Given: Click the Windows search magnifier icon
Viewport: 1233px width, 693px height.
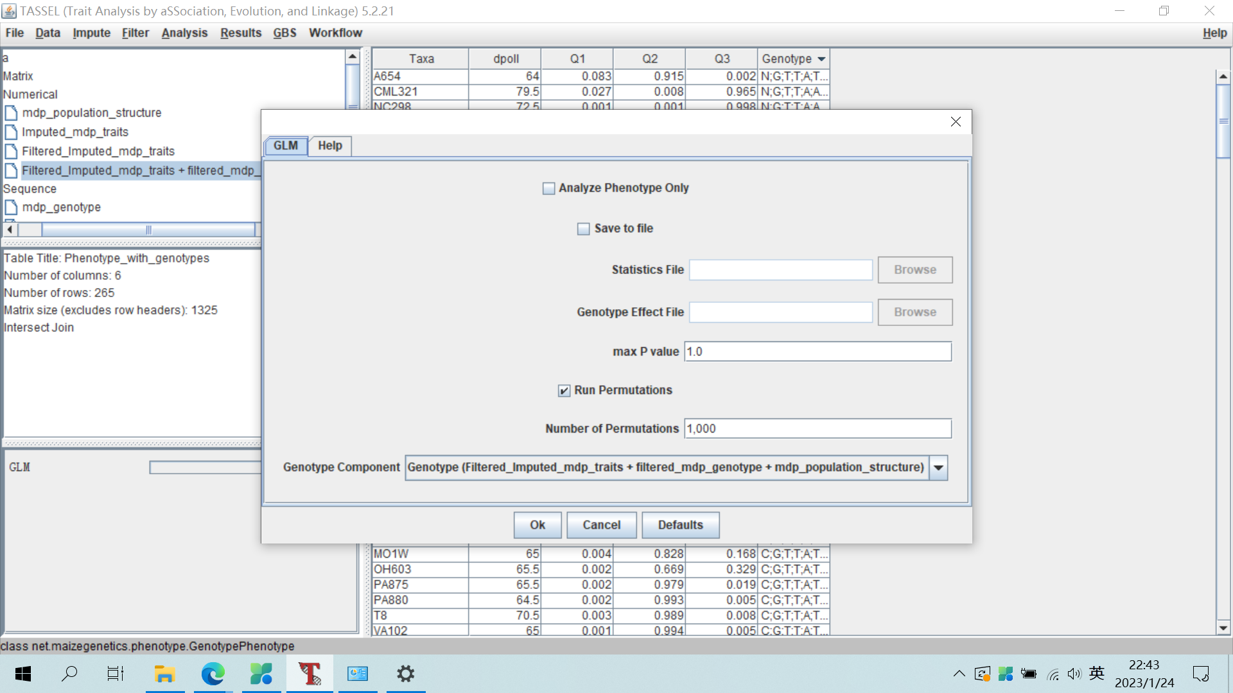Looking at the screenshot, I should 69,674.
